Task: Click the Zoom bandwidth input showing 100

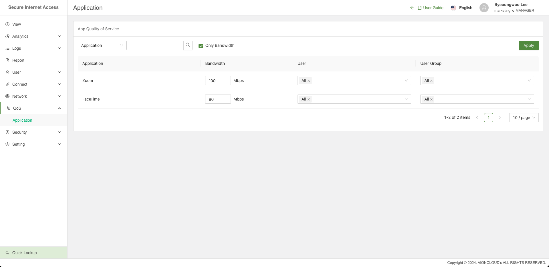Action: point(218,81)
